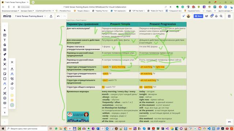Export board via upload arrow icon
The height and width of the screenshot is (131, 234).
[x=51, y=16]
